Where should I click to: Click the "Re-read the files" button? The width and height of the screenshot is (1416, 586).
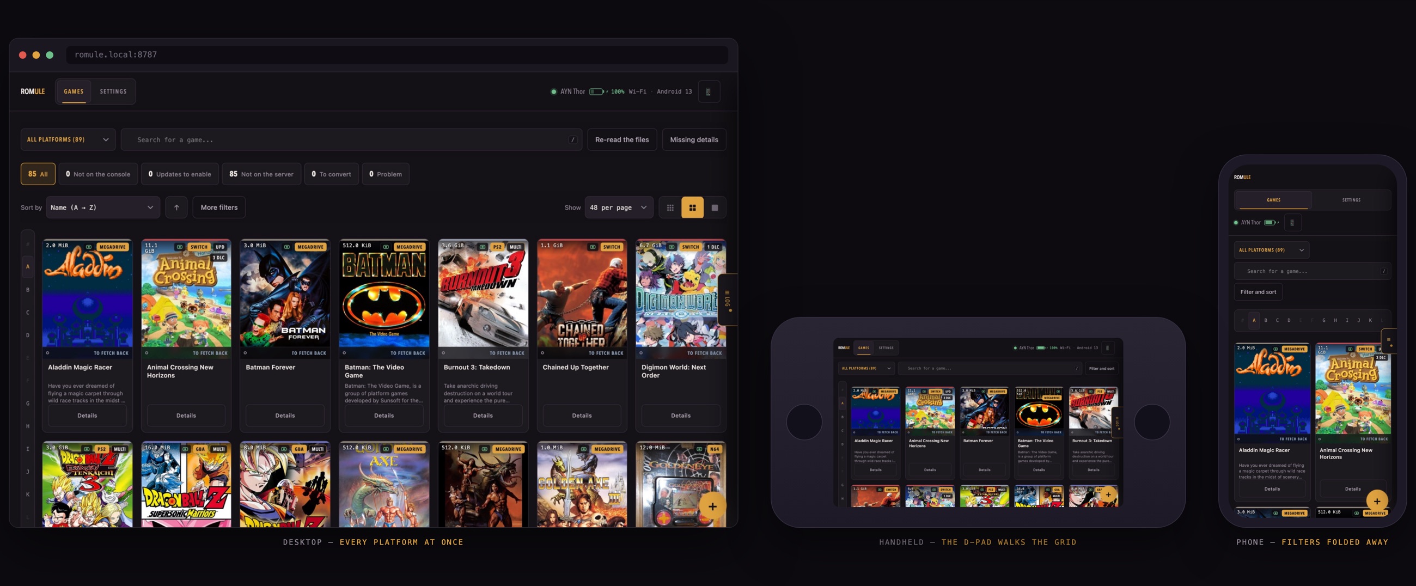pyautogui.click(x=622, y=139)
